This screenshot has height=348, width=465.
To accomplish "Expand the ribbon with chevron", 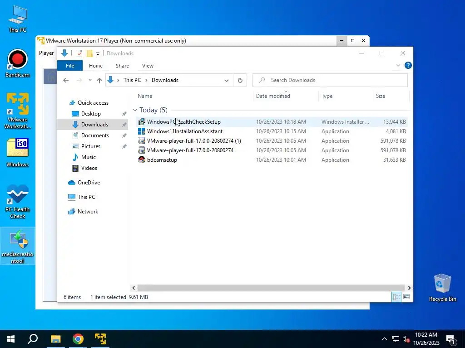I will [x=398, y=65].
